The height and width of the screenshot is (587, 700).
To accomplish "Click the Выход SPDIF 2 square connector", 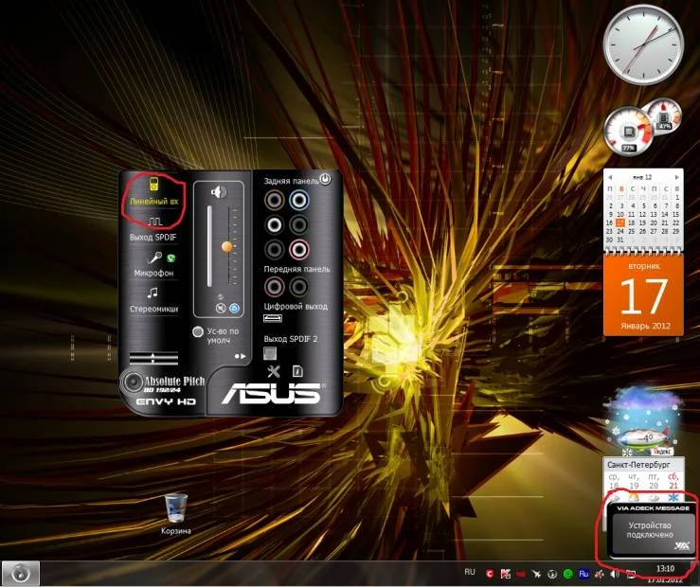I will coord(270,353).
